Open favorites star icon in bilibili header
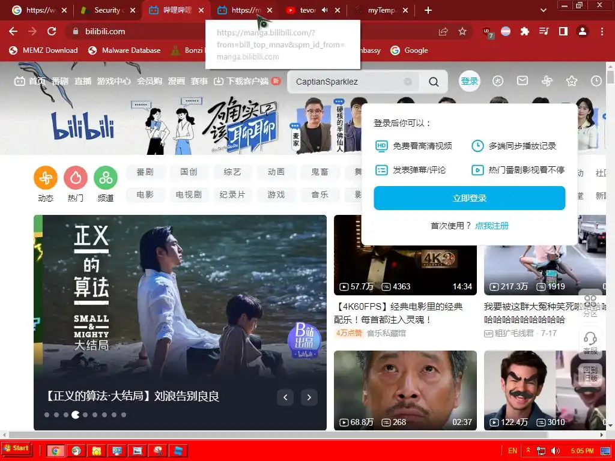The height and width of the screenshot is (461, 615). [572, 81]
